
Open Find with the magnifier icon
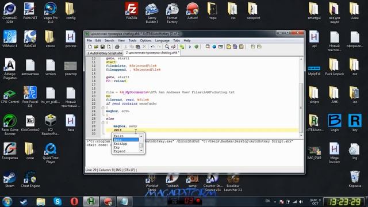click(167, 47)
